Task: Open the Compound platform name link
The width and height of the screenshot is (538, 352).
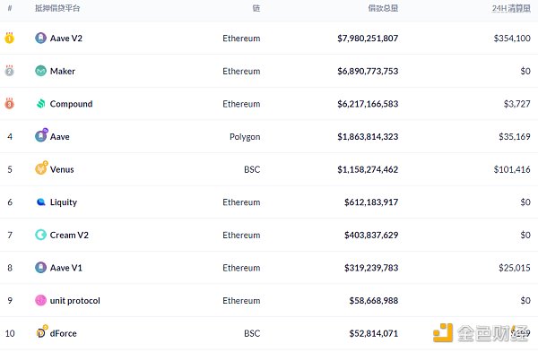Action: [72, 104]
